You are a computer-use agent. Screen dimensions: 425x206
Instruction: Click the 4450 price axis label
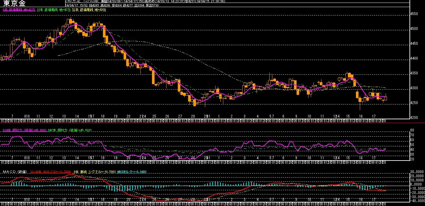coord(414,44)
